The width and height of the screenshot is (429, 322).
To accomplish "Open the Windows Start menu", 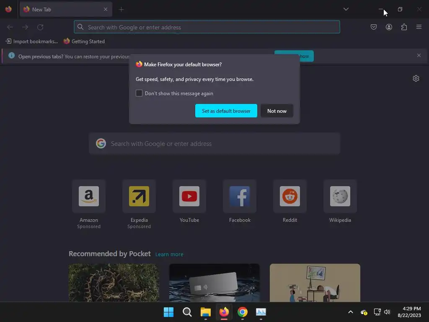I will (x=168, y=312).
